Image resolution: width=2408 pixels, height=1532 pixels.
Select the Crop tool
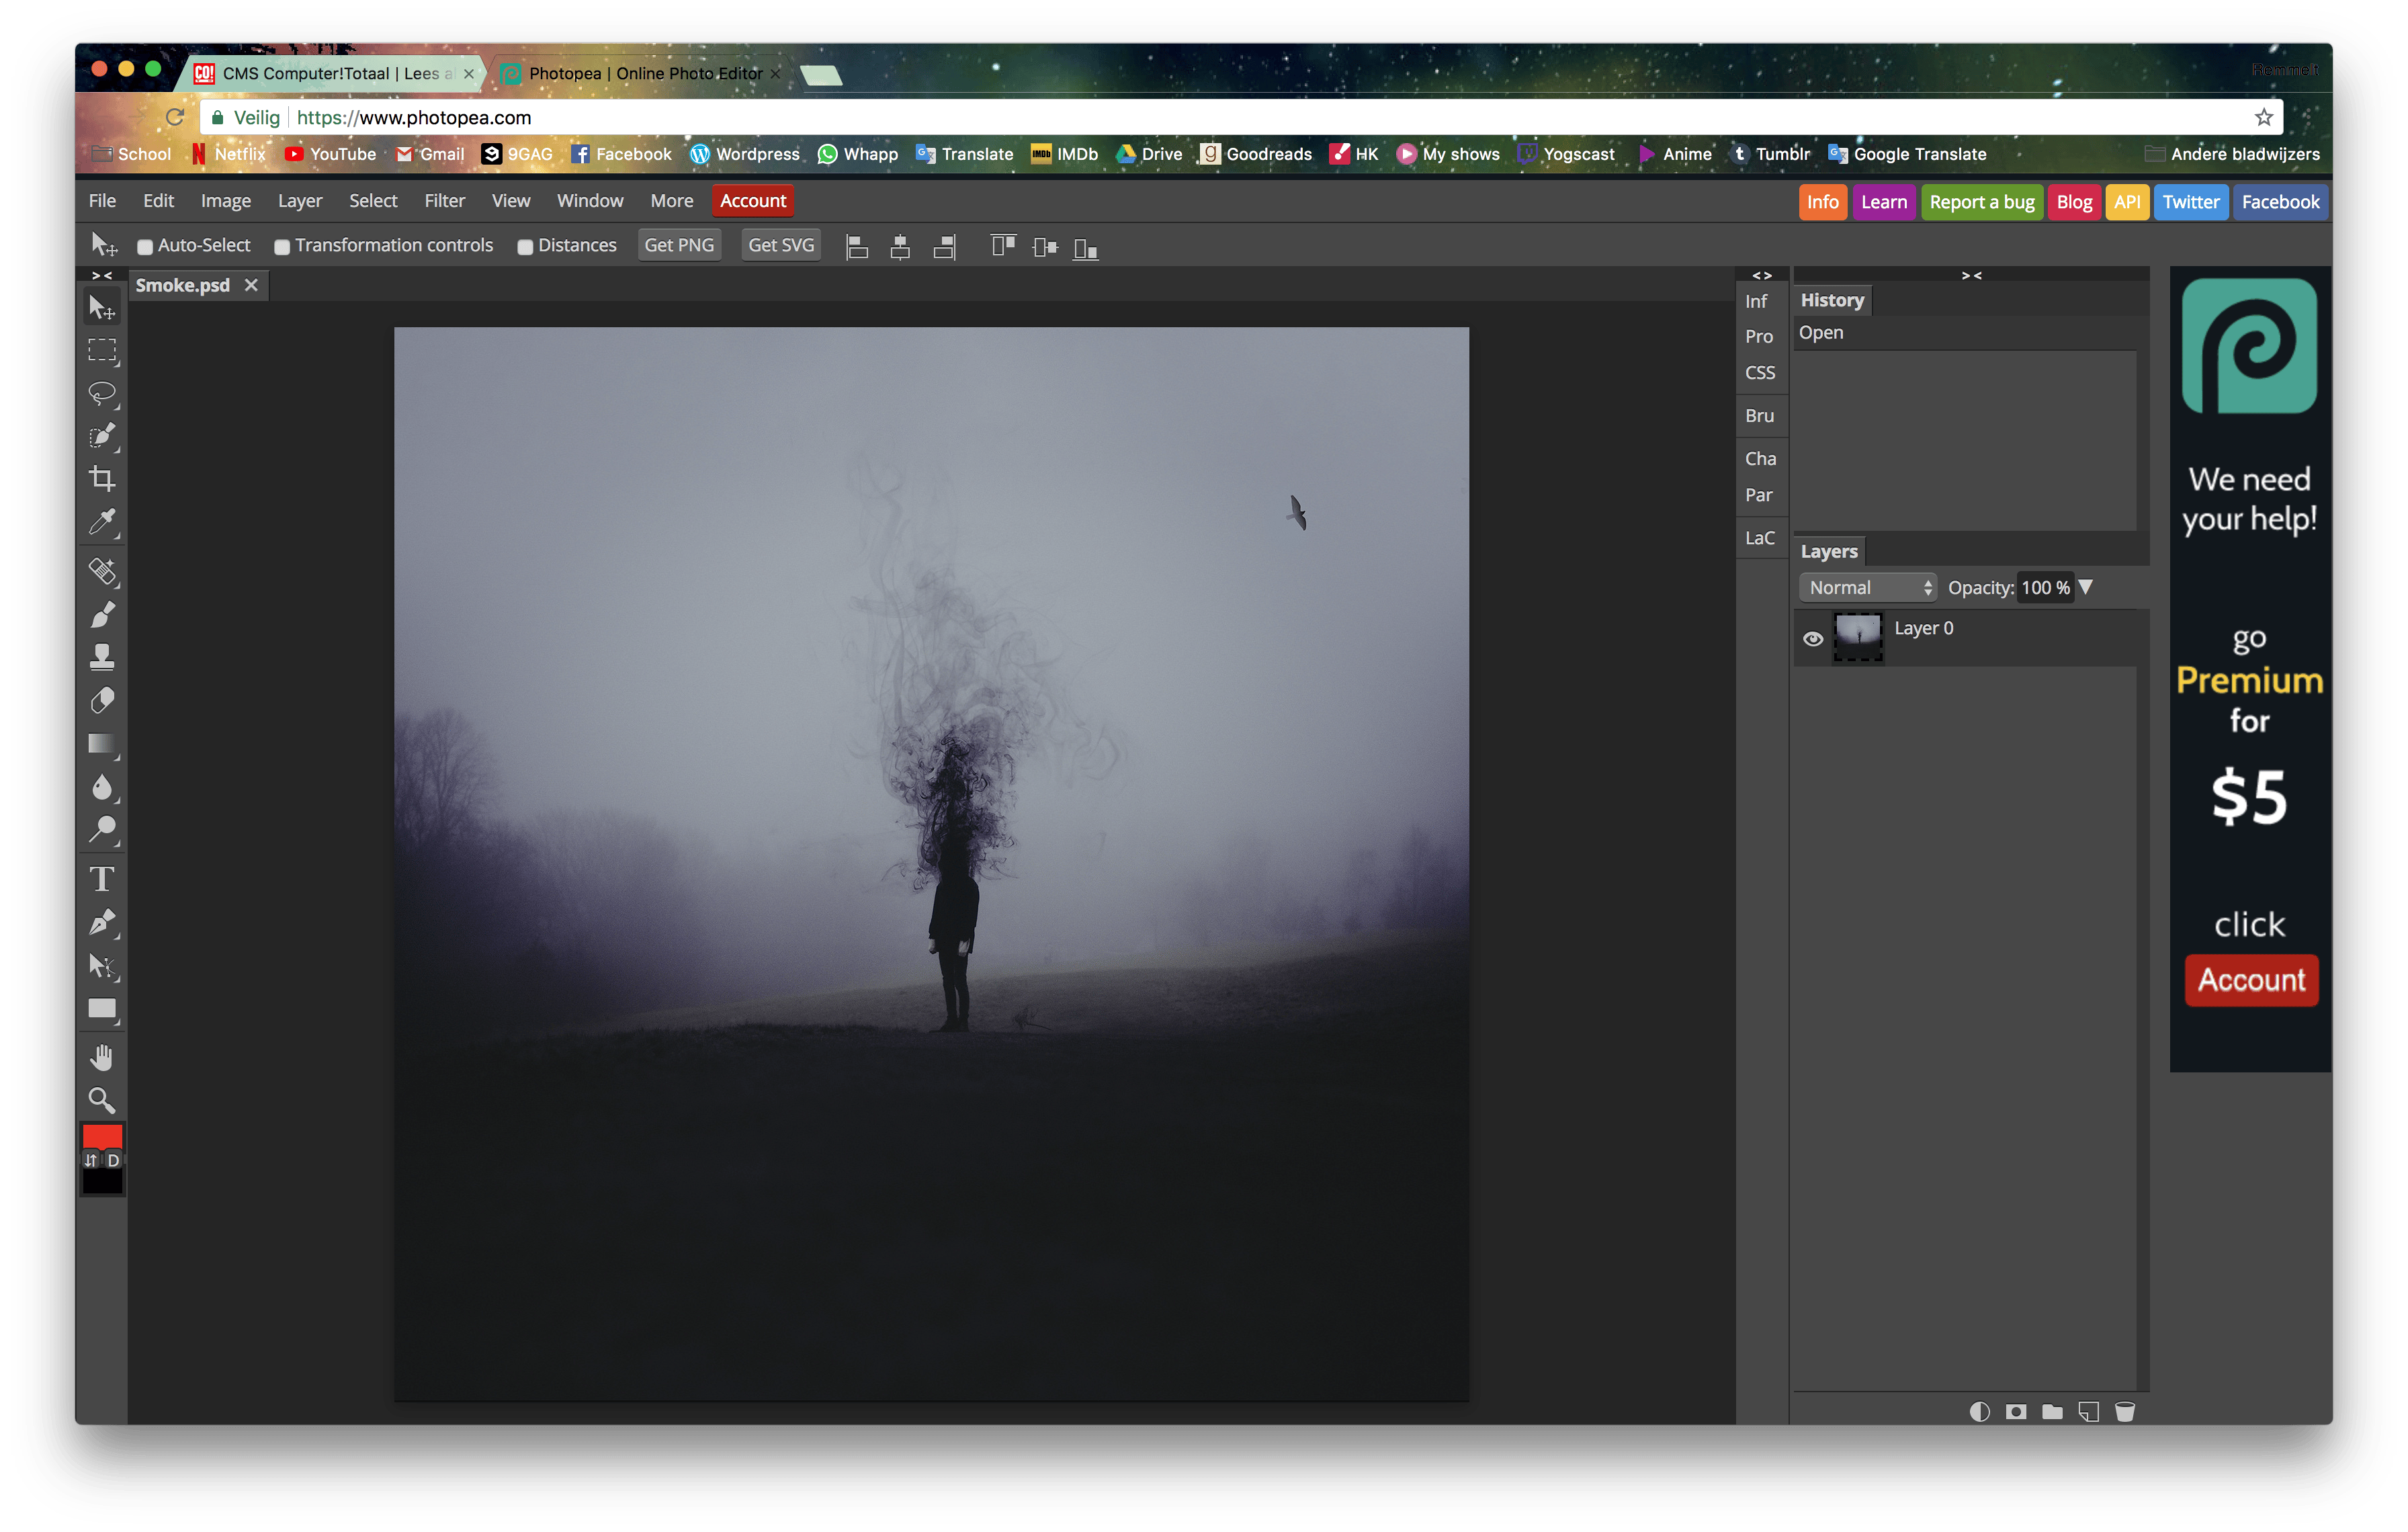(x=102, y=479)
